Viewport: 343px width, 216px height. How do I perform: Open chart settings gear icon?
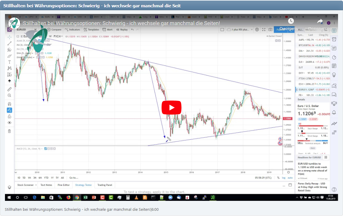click(x=257, y=29)
